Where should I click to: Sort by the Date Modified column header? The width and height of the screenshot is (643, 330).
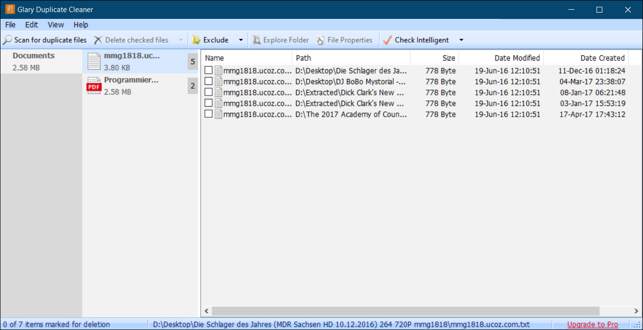click(501, 58)
